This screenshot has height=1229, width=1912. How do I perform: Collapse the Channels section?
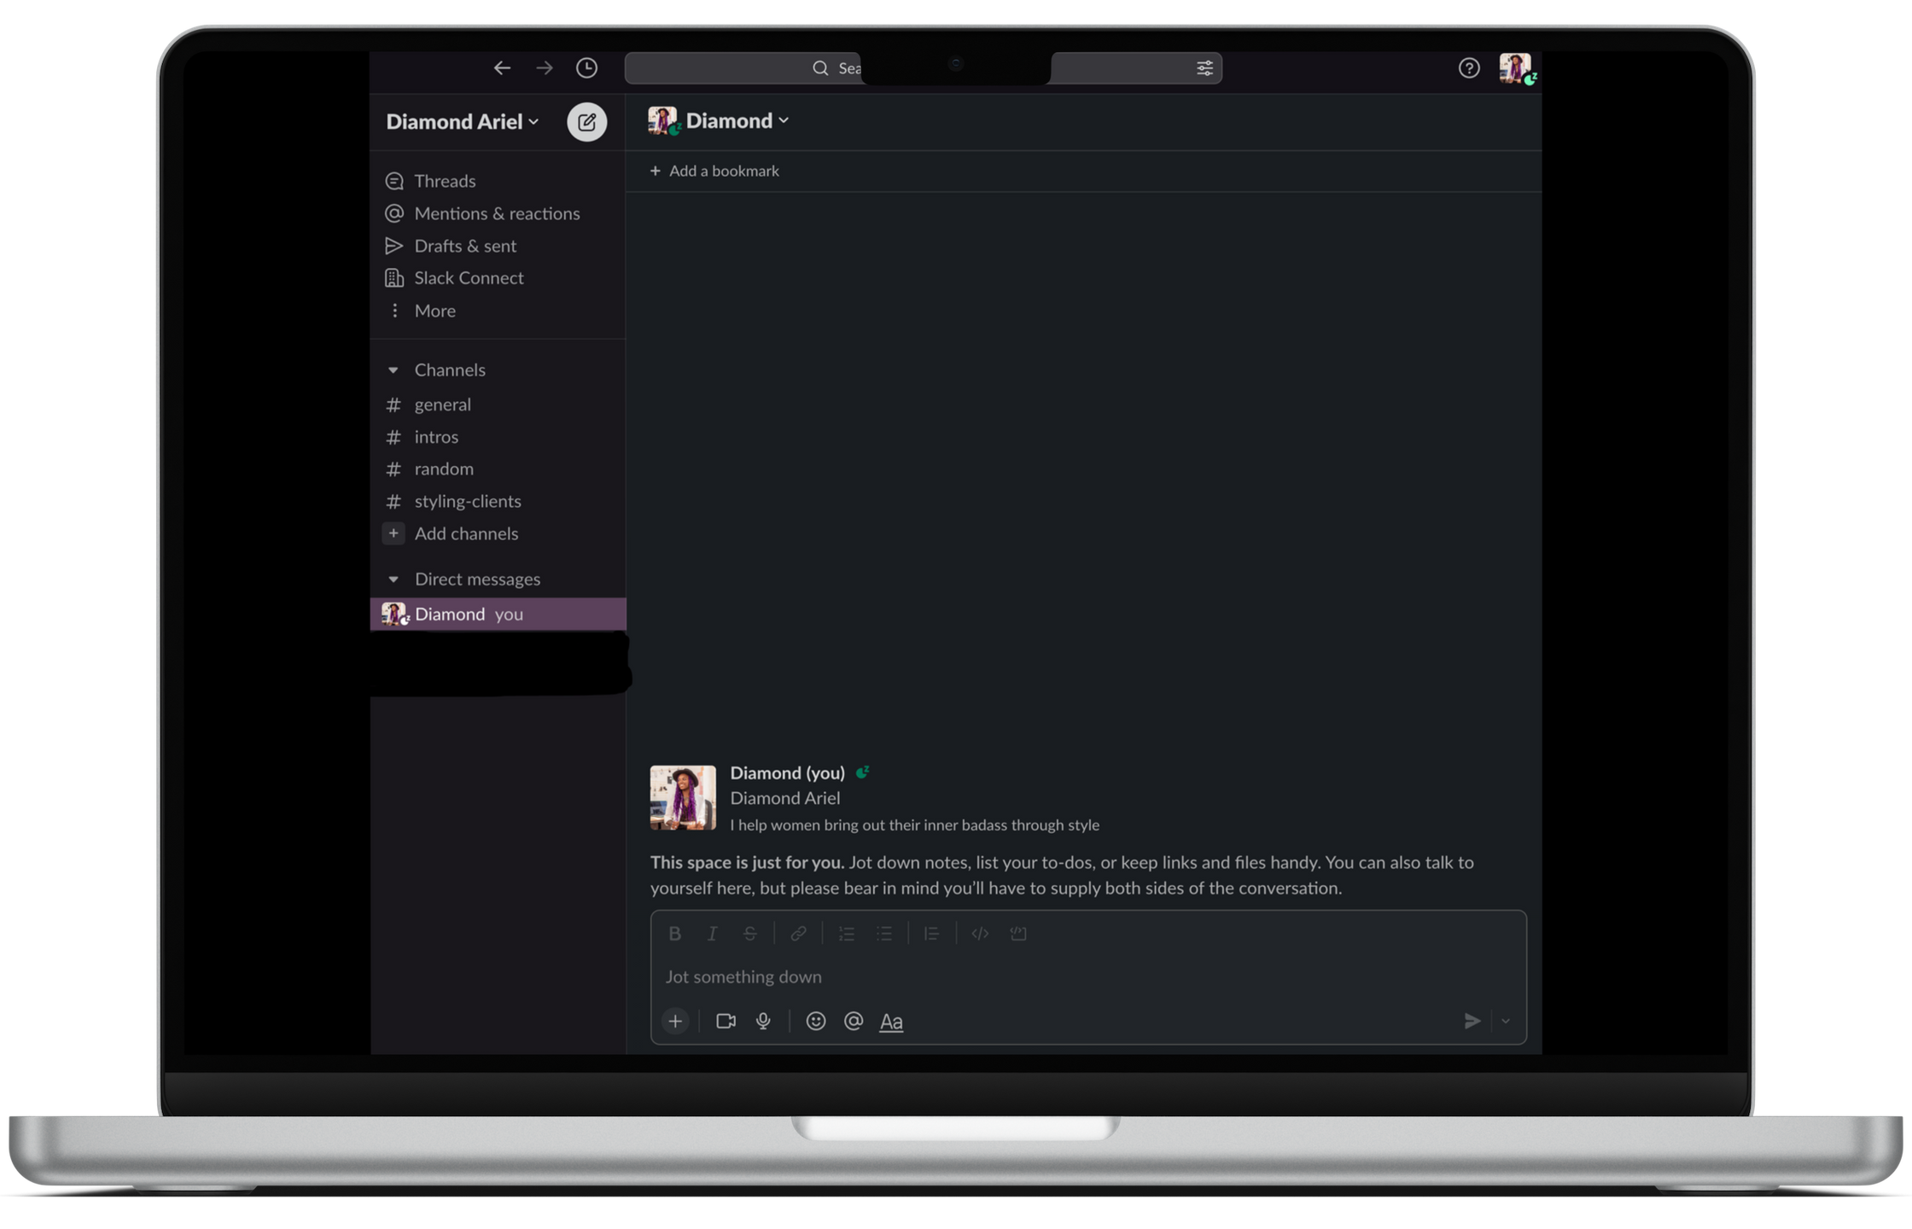pyautogui.click(x=393, y=370)
